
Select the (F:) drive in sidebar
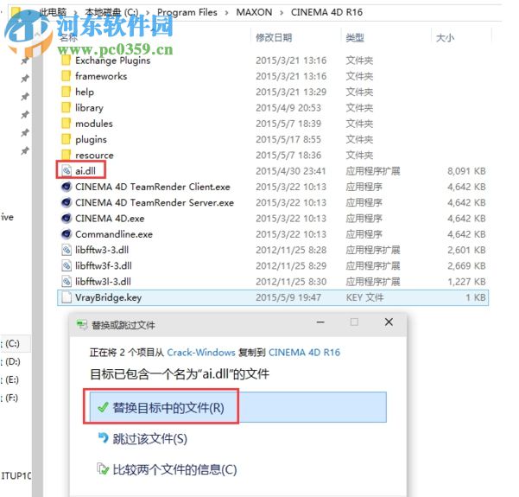(x=10, y=398)
